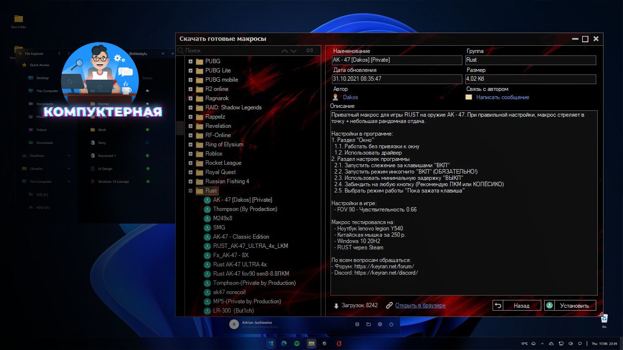The width and height of the screenshot is (623, 350).
Task: Click the folder icon in Adrian Jackiewicz panel
Action: 368,324
